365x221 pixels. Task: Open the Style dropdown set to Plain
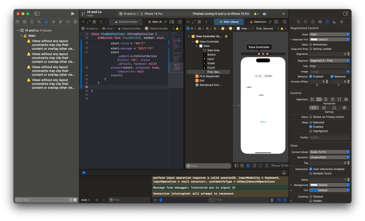click(x=329, y=34)
